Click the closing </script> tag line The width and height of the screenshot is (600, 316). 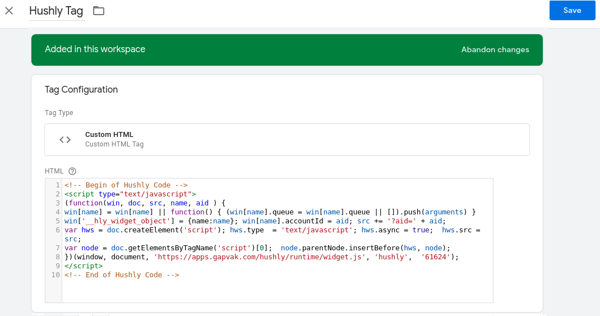[x=84, y=266]
